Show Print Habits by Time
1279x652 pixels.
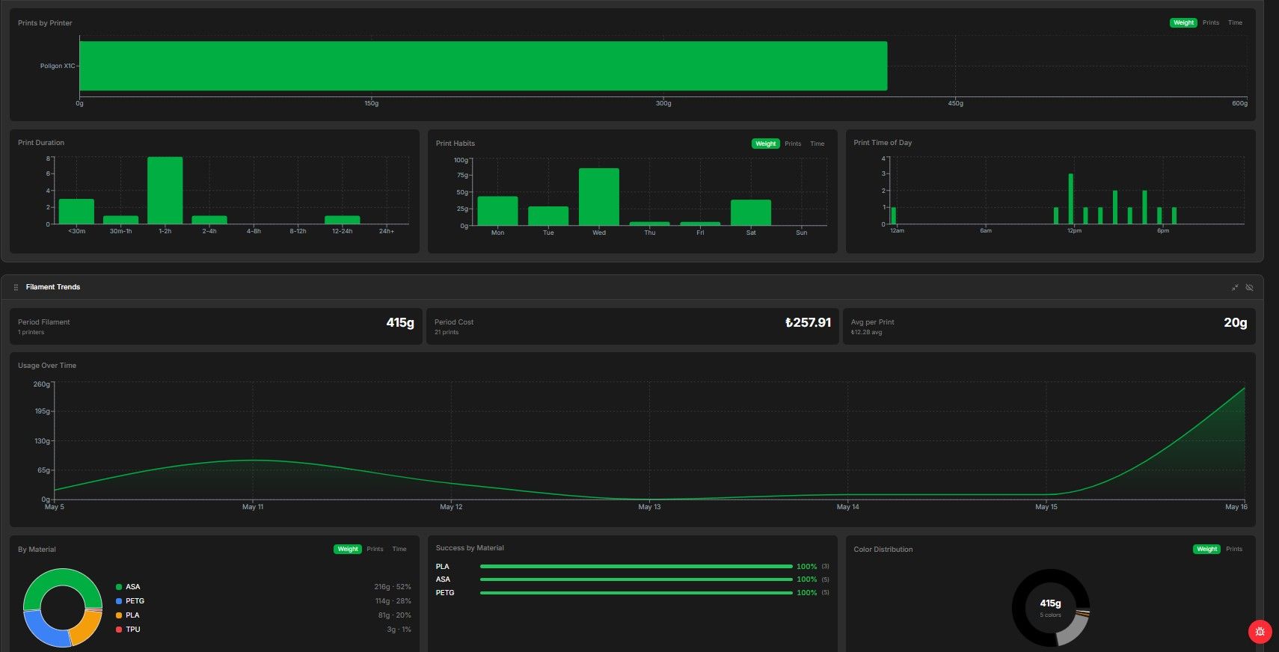(x=818, y=144)
